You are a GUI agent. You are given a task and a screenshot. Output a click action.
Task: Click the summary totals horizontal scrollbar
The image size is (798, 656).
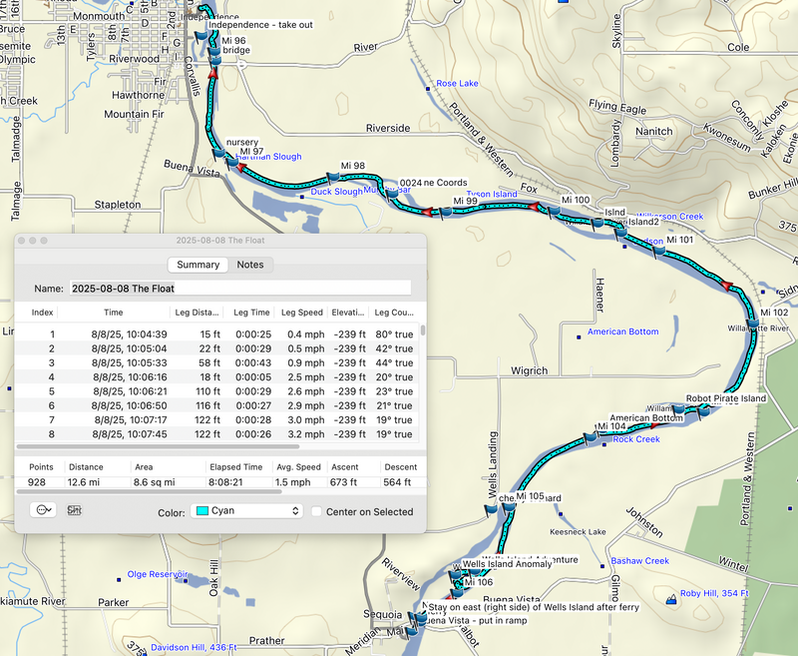tap(149, 492)
